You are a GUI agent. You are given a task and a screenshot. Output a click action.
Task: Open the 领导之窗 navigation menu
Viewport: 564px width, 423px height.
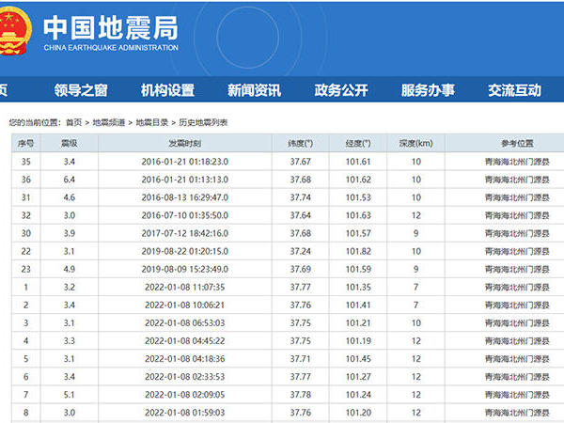coord(81,90)
